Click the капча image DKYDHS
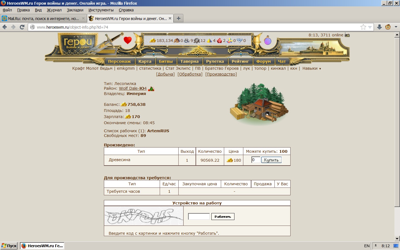 144,216
